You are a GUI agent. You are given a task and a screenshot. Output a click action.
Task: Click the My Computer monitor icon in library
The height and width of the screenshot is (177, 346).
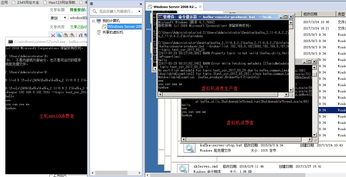[99, 21]
